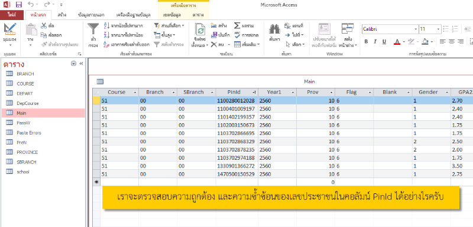Collapse navigation pane with double chevron
The width and height of the screenshot is (473, 227).
pyautogui.click(x=81, y=64)
